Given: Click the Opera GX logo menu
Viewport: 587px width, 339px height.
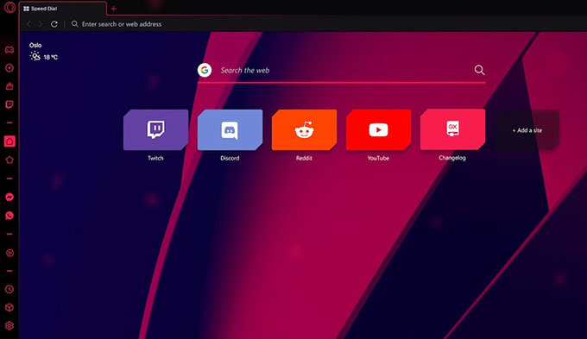Looking at the screenshot, I should tap(9, 8).
